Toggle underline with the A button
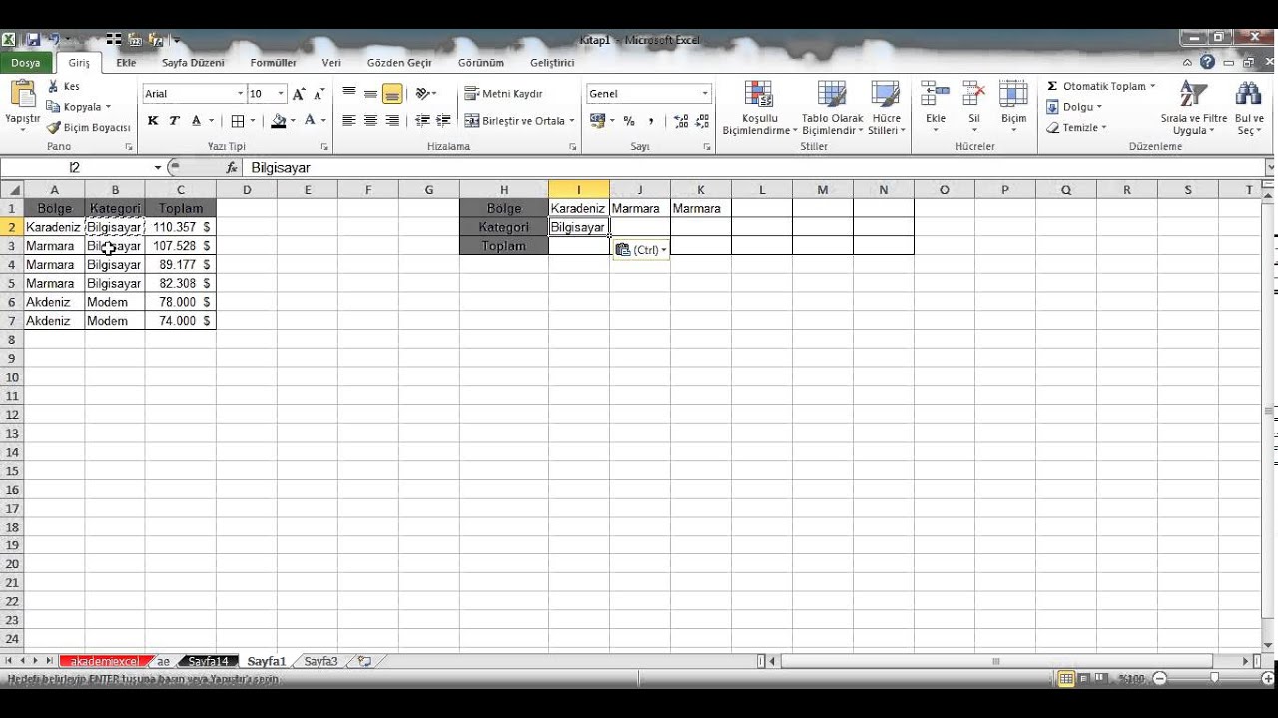The width and height of the screenshot is (1278, 718). pyautogui.click(x=196, y=121)
